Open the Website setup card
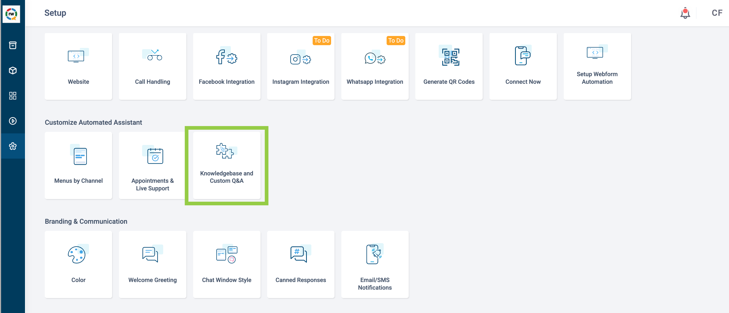This screenshot has width=729, height=313. pyautogui.click(x=78, y=66)
